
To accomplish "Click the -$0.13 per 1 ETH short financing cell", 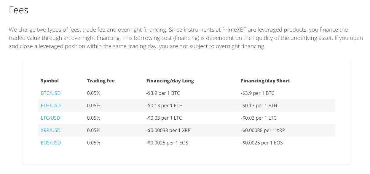I will point(259,105).
